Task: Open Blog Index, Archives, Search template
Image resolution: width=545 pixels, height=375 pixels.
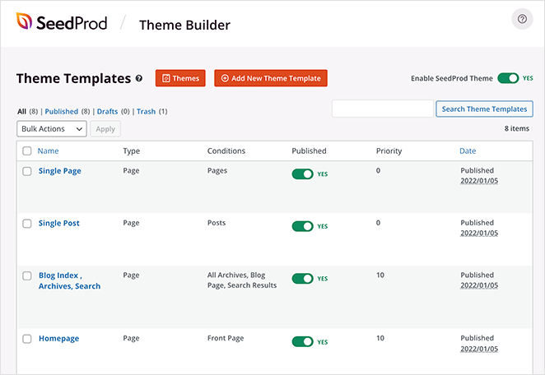Action: 69,280
